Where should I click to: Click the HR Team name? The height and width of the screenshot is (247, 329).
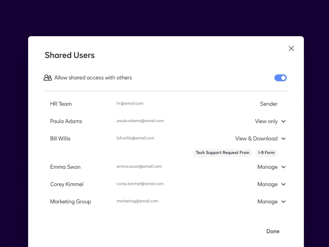pyautogui.click(x=61, y=104)
